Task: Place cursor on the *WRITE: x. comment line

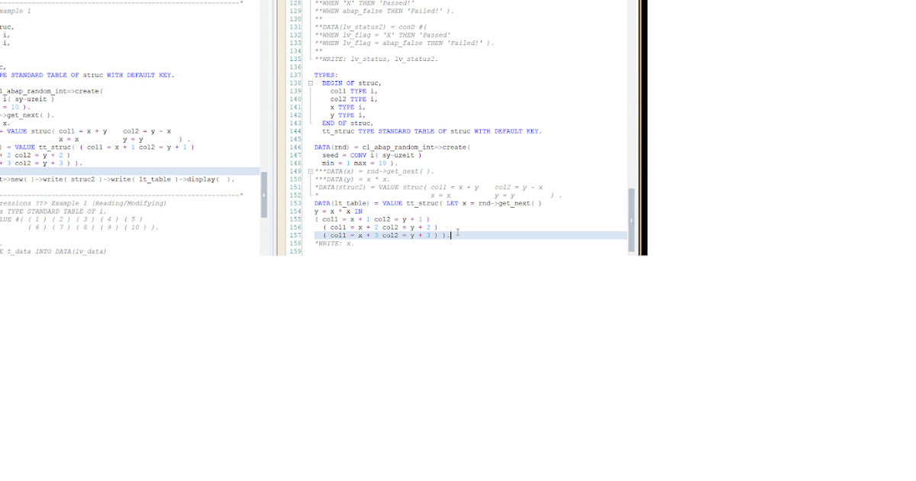Action: tap(328, 243)
